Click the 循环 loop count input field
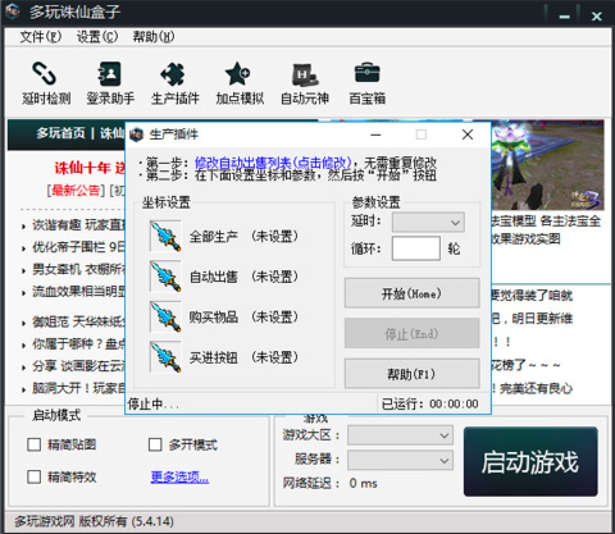 tap(416, 248)
